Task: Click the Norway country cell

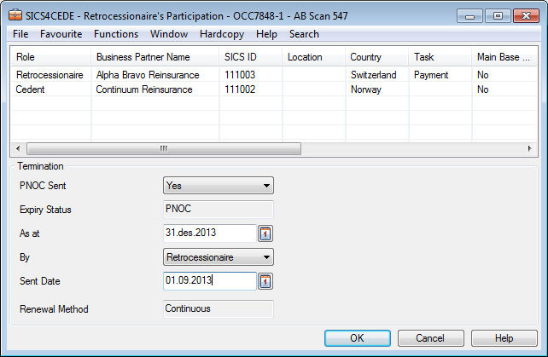Action: tap(377, 89)
